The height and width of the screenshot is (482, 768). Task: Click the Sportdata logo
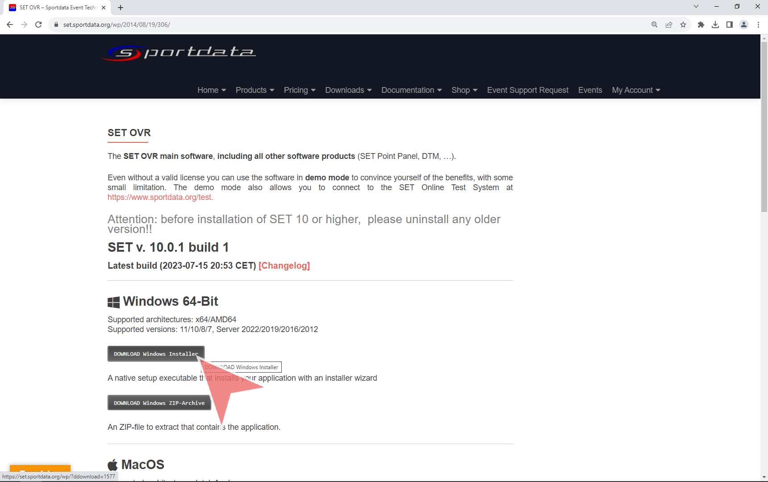pos(179,53)
